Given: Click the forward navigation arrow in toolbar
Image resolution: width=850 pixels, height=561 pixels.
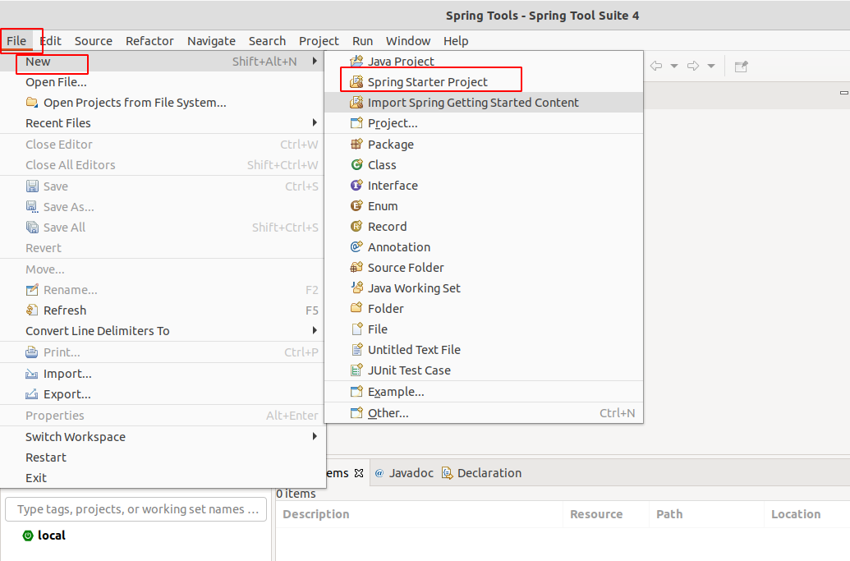Looking at the screenshot, I should coord(693,67).
